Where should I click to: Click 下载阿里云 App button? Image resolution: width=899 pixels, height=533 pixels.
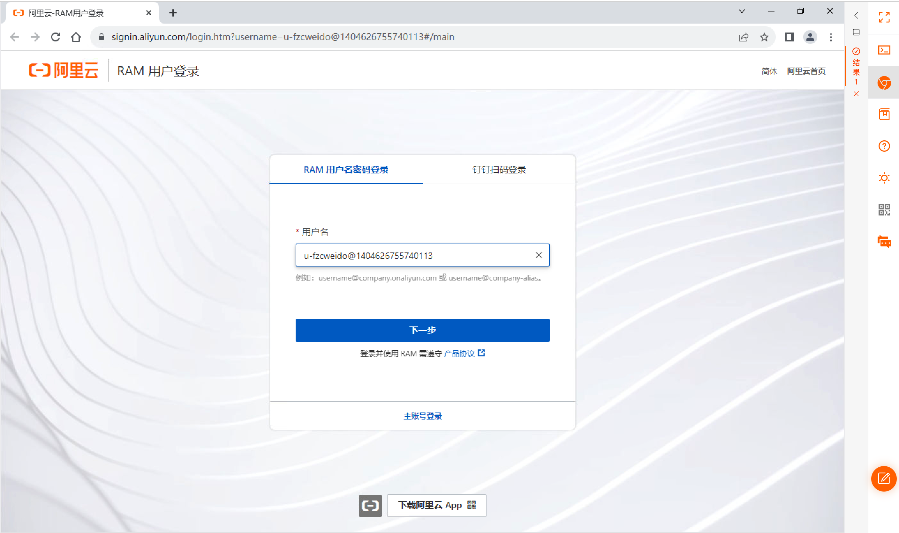pos(436,505)
